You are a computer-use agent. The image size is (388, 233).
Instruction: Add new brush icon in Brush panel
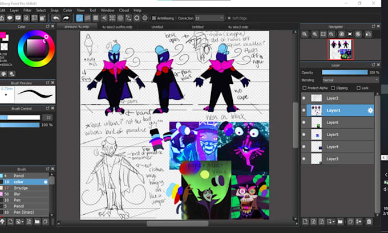pos(10,222)
